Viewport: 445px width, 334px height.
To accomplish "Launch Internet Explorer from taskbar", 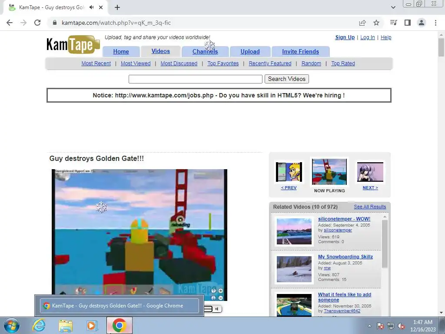I will [39, 325].
